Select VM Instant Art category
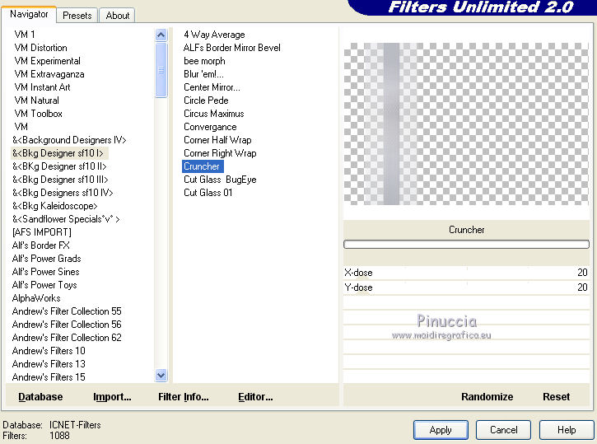597x444 pixels. [42, 87]
